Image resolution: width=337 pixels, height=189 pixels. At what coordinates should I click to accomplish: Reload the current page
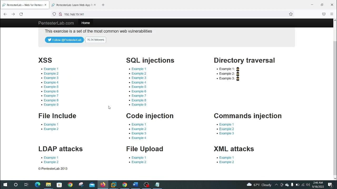(21, 14)
